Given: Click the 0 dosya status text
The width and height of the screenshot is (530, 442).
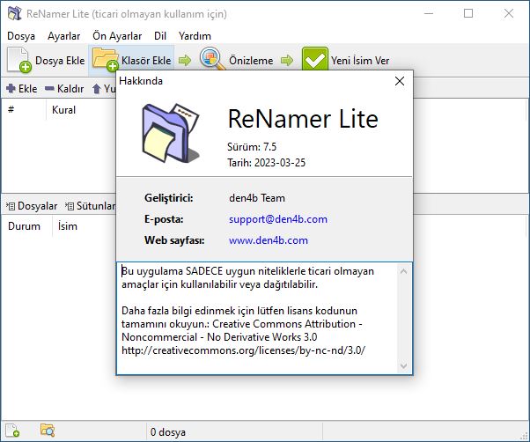Looking at the screenshot, I should coord(167,431).
